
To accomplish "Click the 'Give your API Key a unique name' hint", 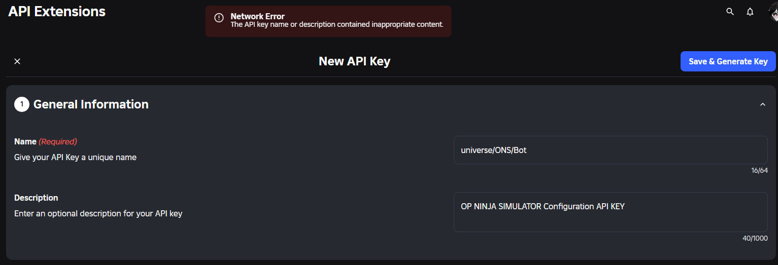I will pos(75,157).
